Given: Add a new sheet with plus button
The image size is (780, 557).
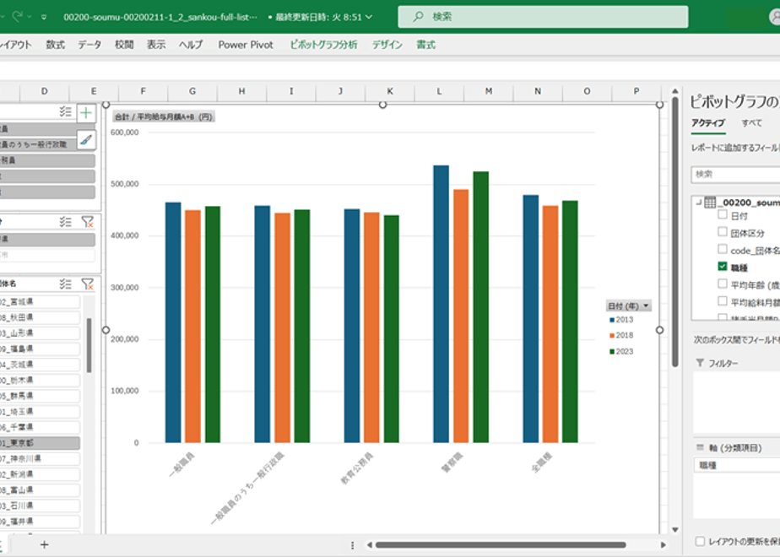Looking at the screenshot, I should (44, 544).
